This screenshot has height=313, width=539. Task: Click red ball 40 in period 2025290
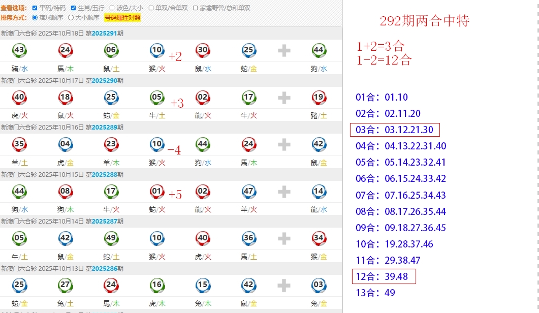19,97
